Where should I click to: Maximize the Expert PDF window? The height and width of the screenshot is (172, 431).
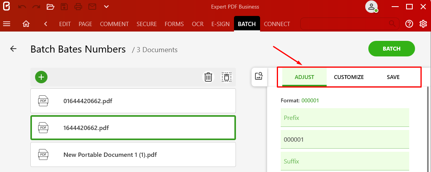(410, 7)
